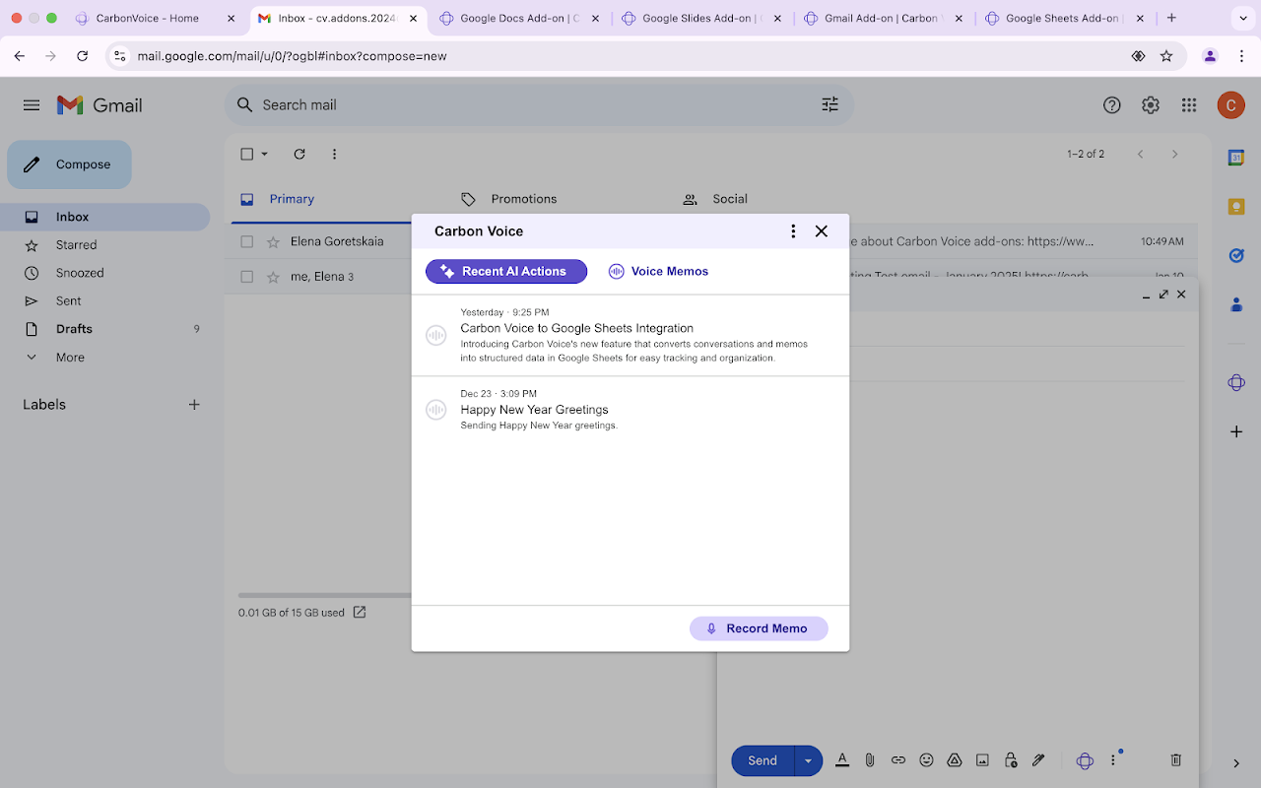Screen dimensions: 1261x788
Task: Select the 'me, Elena' email checkbox
Action: (x=247, y=277)
